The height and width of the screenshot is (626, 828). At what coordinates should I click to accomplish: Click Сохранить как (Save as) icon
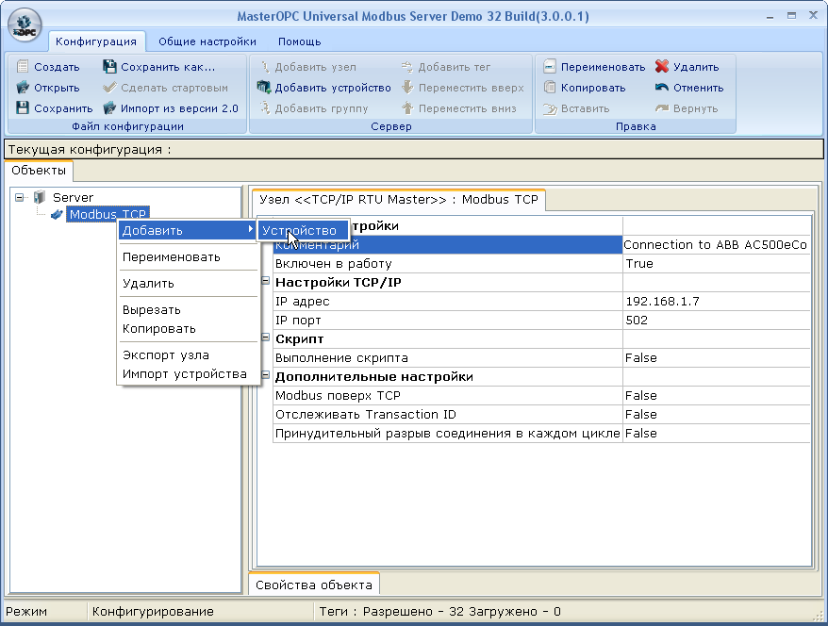(109, 67)
